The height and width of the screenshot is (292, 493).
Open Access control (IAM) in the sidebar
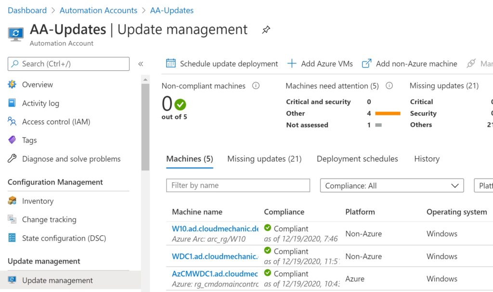pyautogui.click(x=56, y=122)
